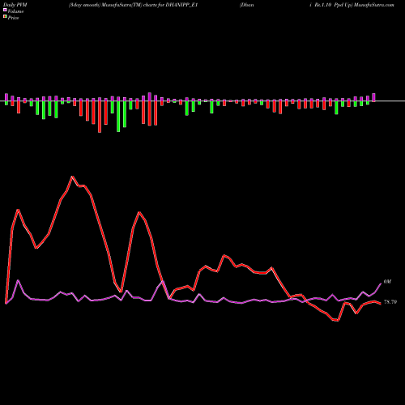The width and height of the screenshot is (405, 405).
Task: Click the Price legend color swatch
Action: tap(5, 17)
